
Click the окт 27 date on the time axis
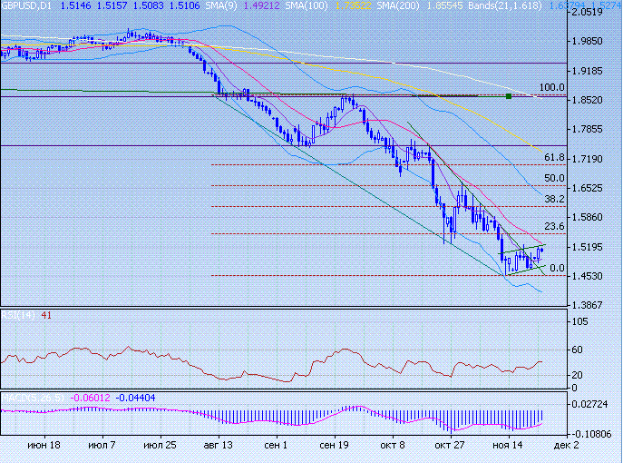[x=449, y=447]
